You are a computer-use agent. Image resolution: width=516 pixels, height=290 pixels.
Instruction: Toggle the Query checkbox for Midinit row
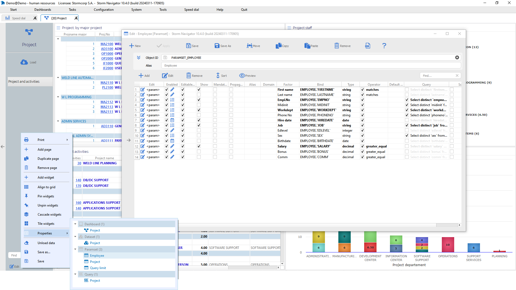407,105
